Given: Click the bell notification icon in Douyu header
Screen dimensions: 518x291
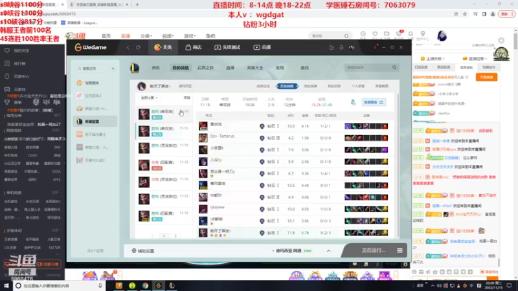Looking at the screenshot, I should tap(411, 34).
